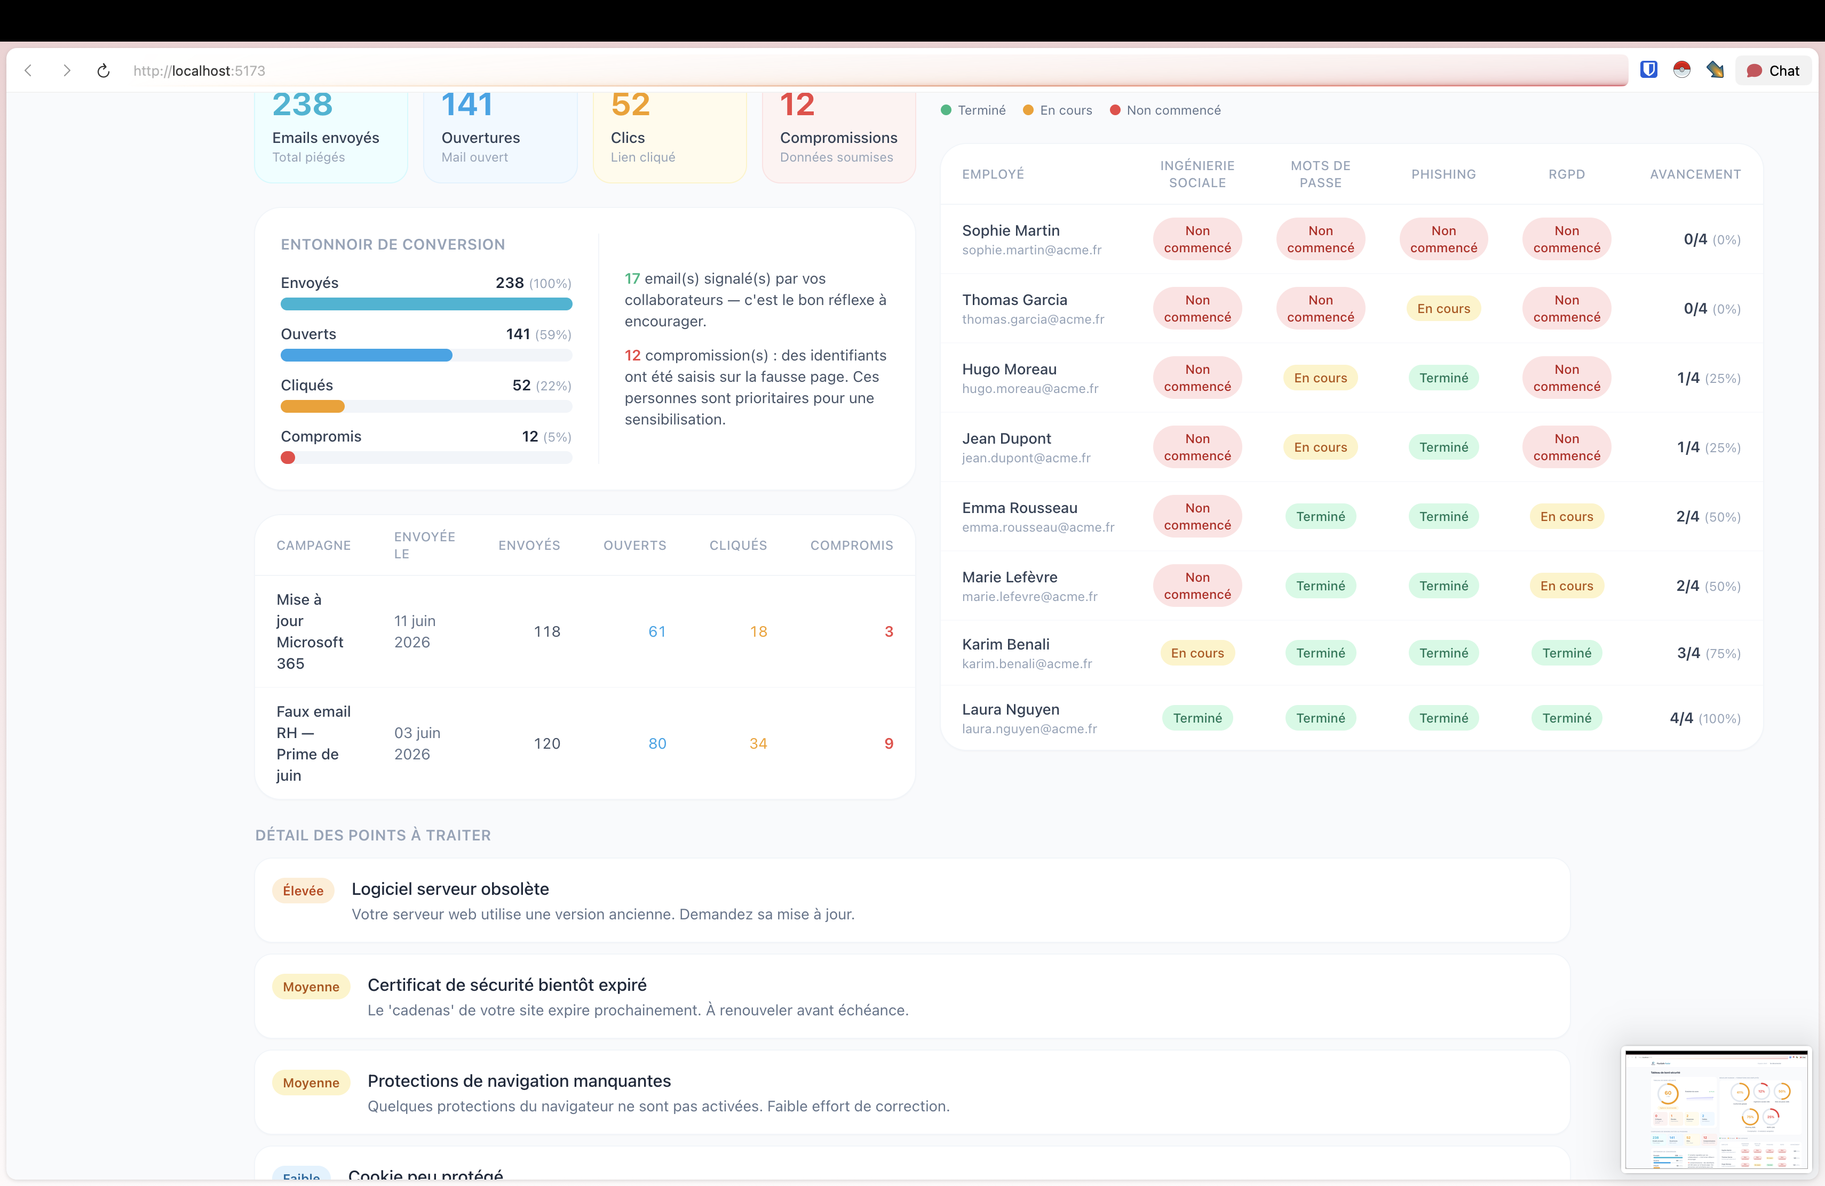Click the ENVOYÉE LE column header
Image resolution: width=1825 pixels, height=1186 pixels.
tap(425, 546)
